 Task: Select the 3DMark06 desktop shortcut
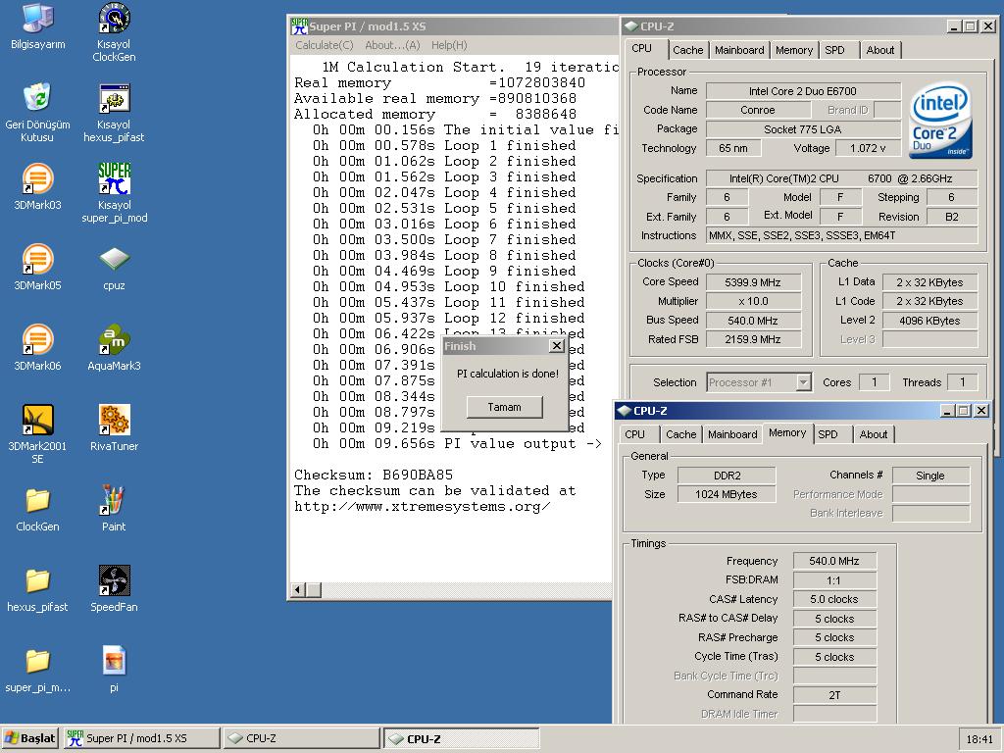coord(38,347)
